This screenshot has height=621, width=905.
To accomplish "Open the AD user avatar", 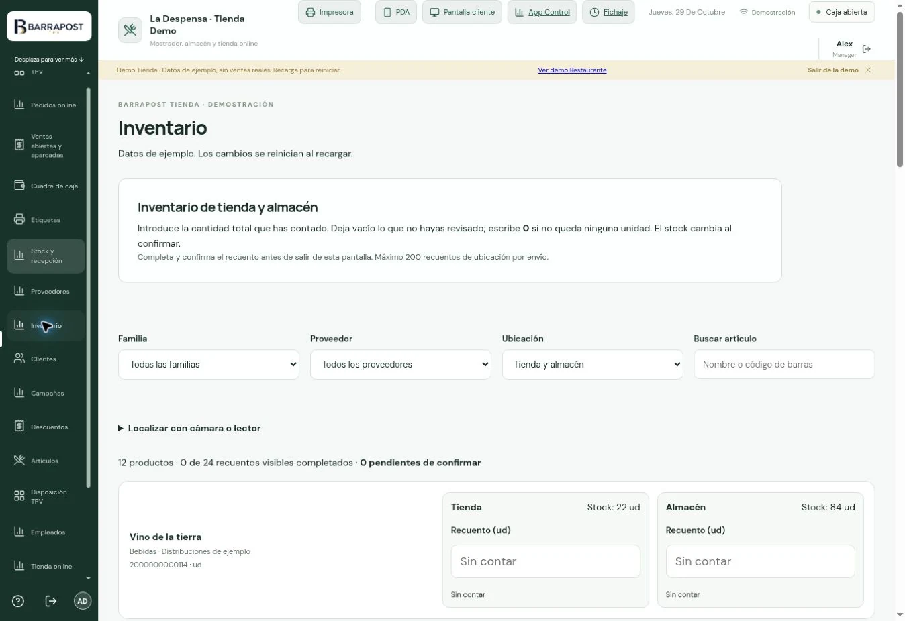I will 82,601.
